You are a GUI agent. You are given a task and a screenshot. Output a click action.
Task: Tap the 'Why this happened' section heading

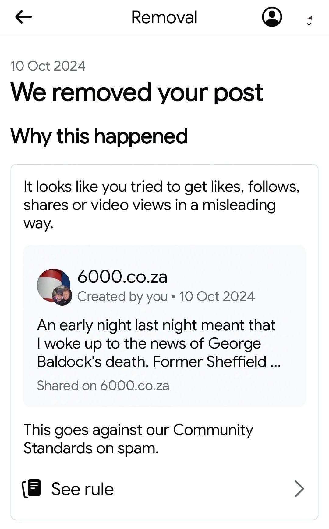(99, 136)
